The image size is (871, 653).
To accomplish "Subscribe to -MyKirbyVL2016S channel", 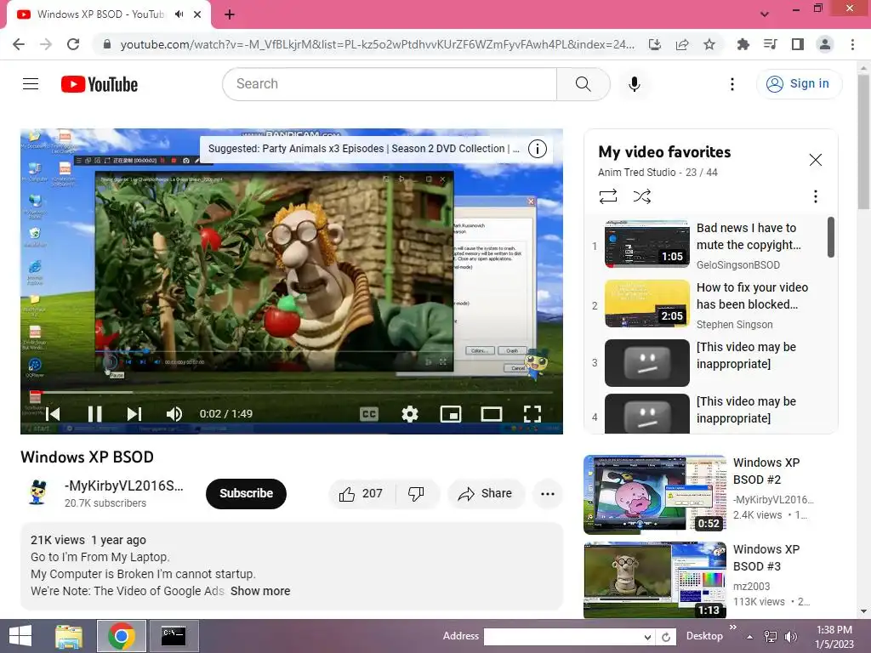I will [x=246, y=494].
